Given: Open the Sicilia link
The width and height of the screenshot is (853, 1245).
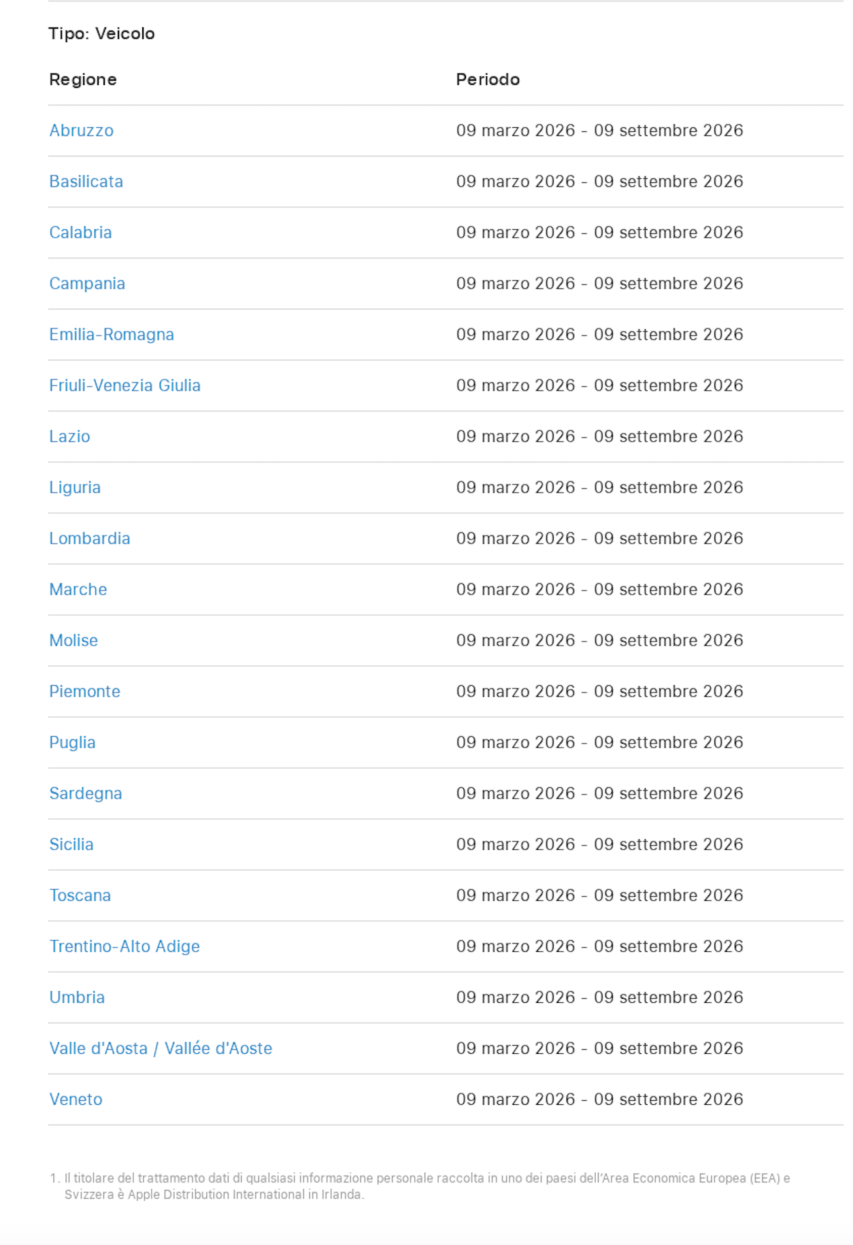Looking at the screenshot, I should pyautogui.click(x=71, y=845).
